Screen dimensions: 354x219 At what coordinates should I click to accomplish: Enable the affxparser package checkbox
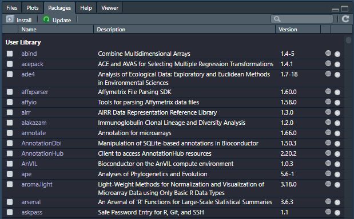coord(10,92)
